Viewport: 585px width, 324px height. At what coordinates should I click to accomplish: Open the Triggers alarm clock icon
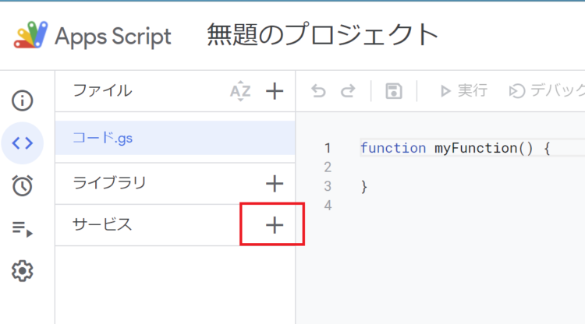click(x=23, y=185)
